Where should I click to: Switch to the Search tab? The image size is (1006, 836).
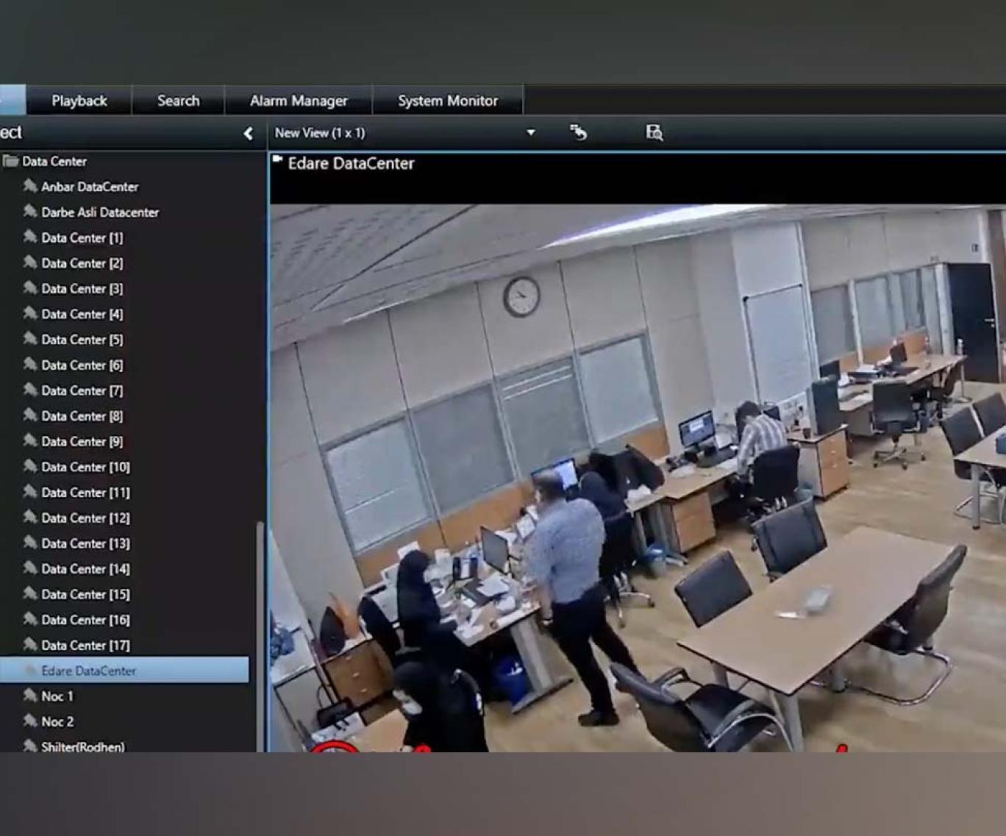(x=178, y=101)
